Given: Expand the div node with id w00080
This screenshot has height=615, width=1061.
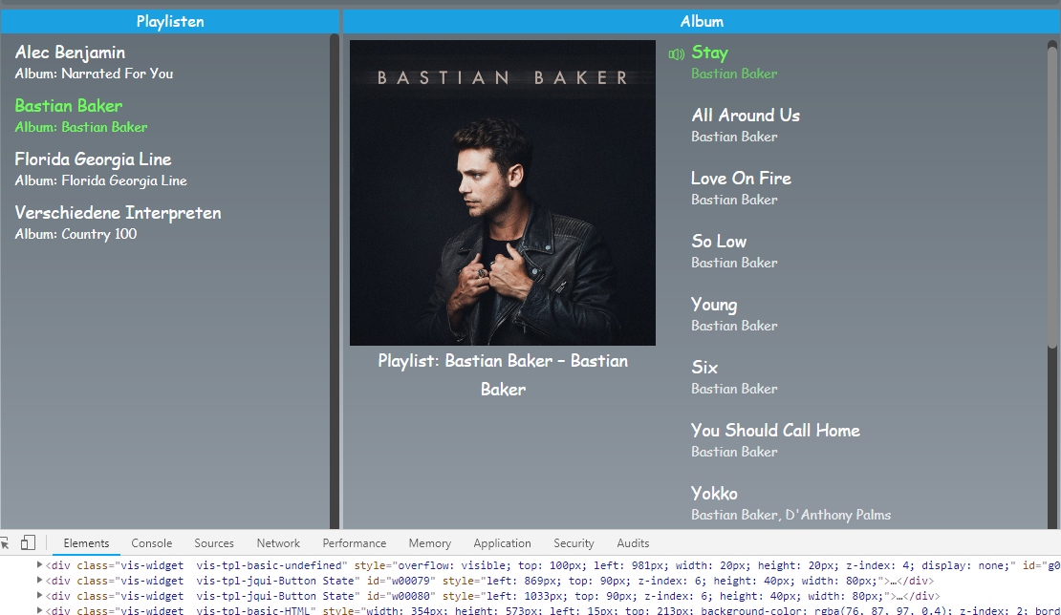Looking at the screenshot, I should pos(39,595).
